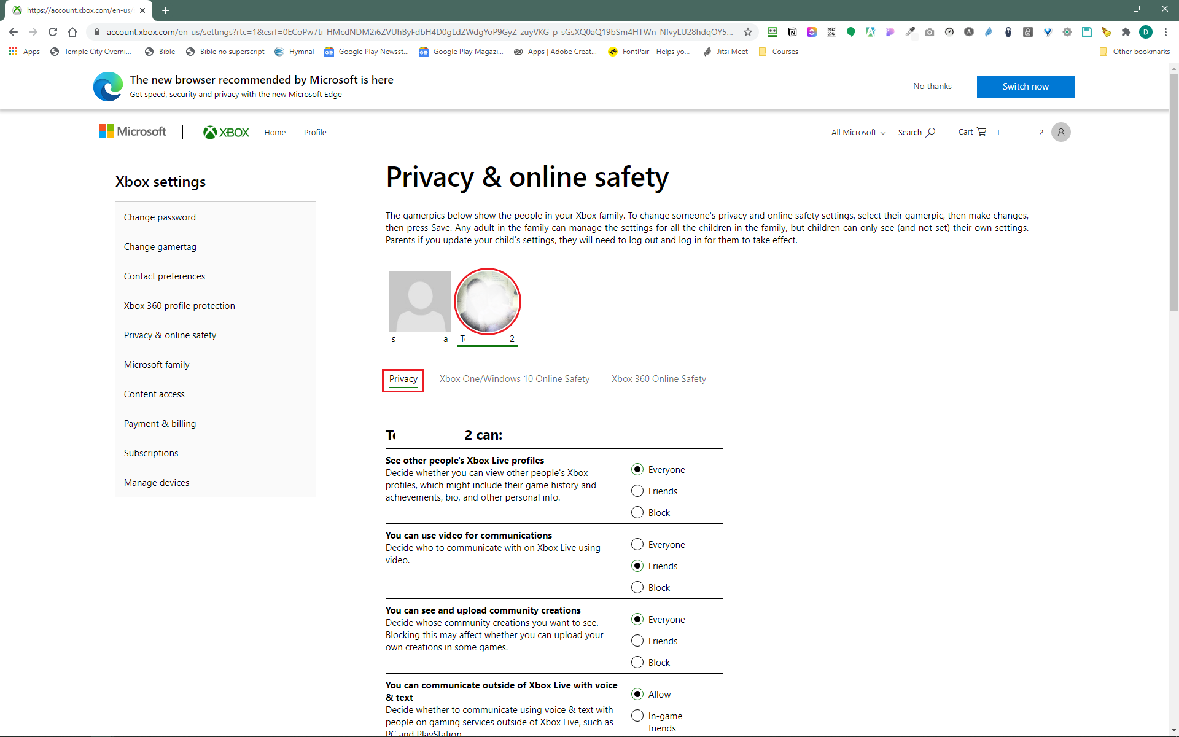Select the gray default gamerpic thumbnail
The width and height of the screenshot is (1179, 737).
click(420, 302)
